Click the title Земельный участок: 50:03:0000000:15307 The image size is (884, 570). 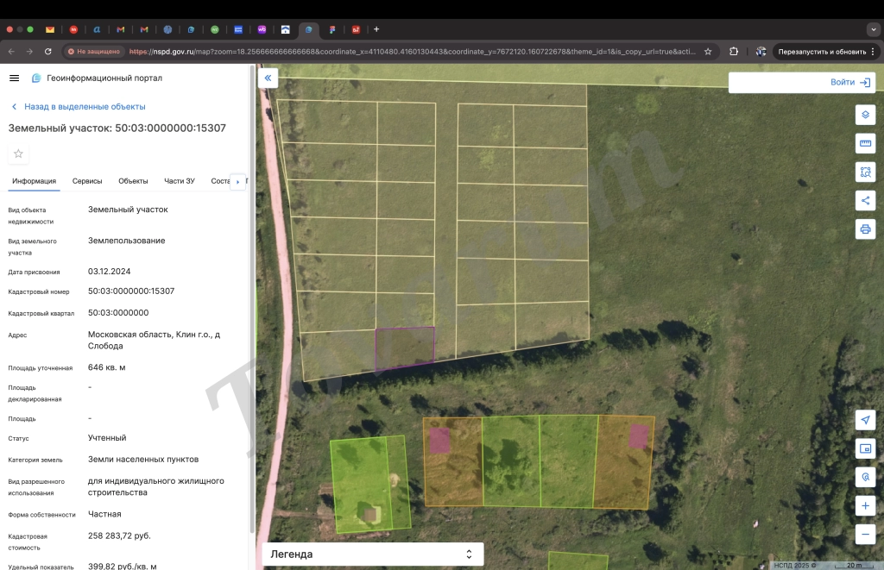pyautogui.click(x=117, y=128)
